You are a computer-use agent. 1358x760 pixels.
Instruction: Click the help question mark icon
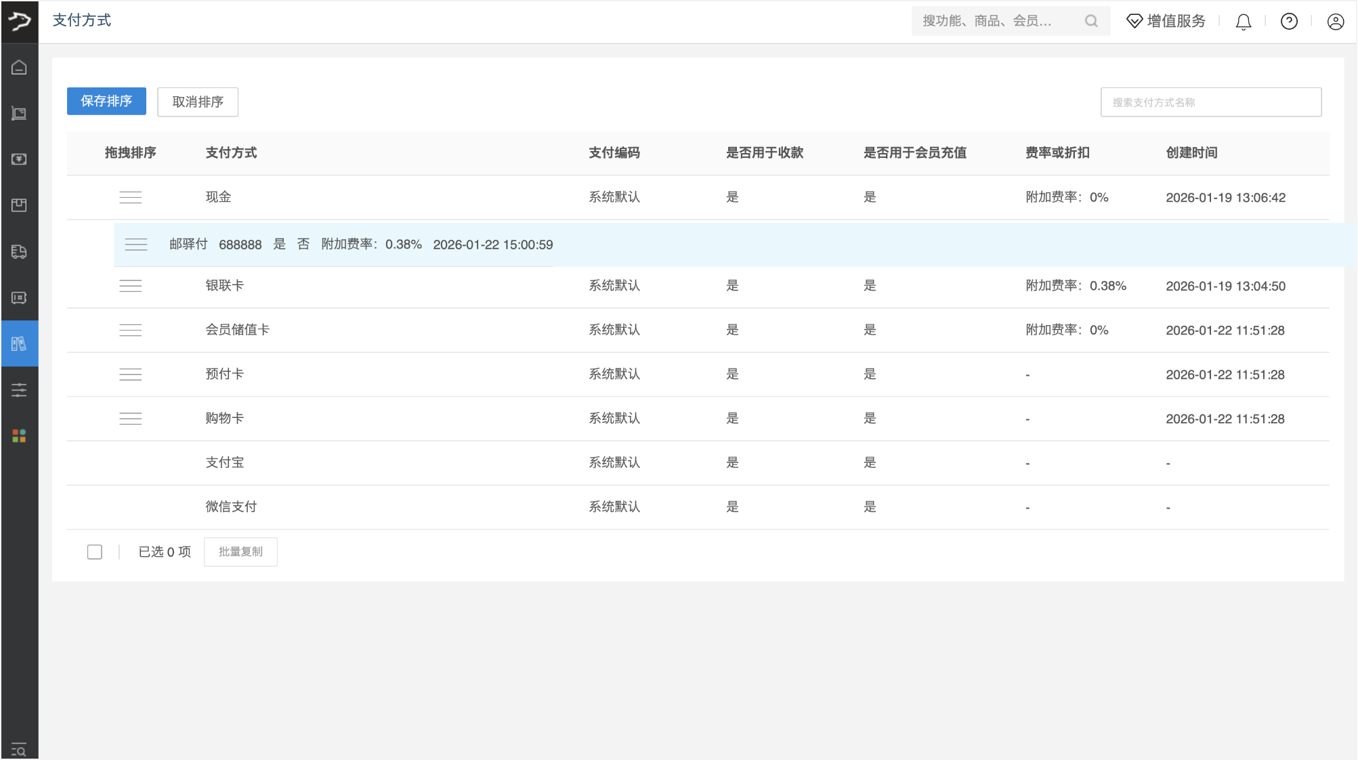tap(1289, 22)
